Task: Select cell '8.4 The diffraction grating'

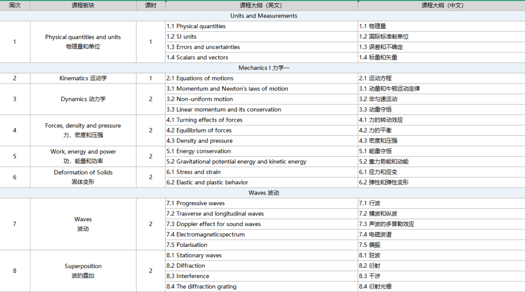Action: coord(262,287)
